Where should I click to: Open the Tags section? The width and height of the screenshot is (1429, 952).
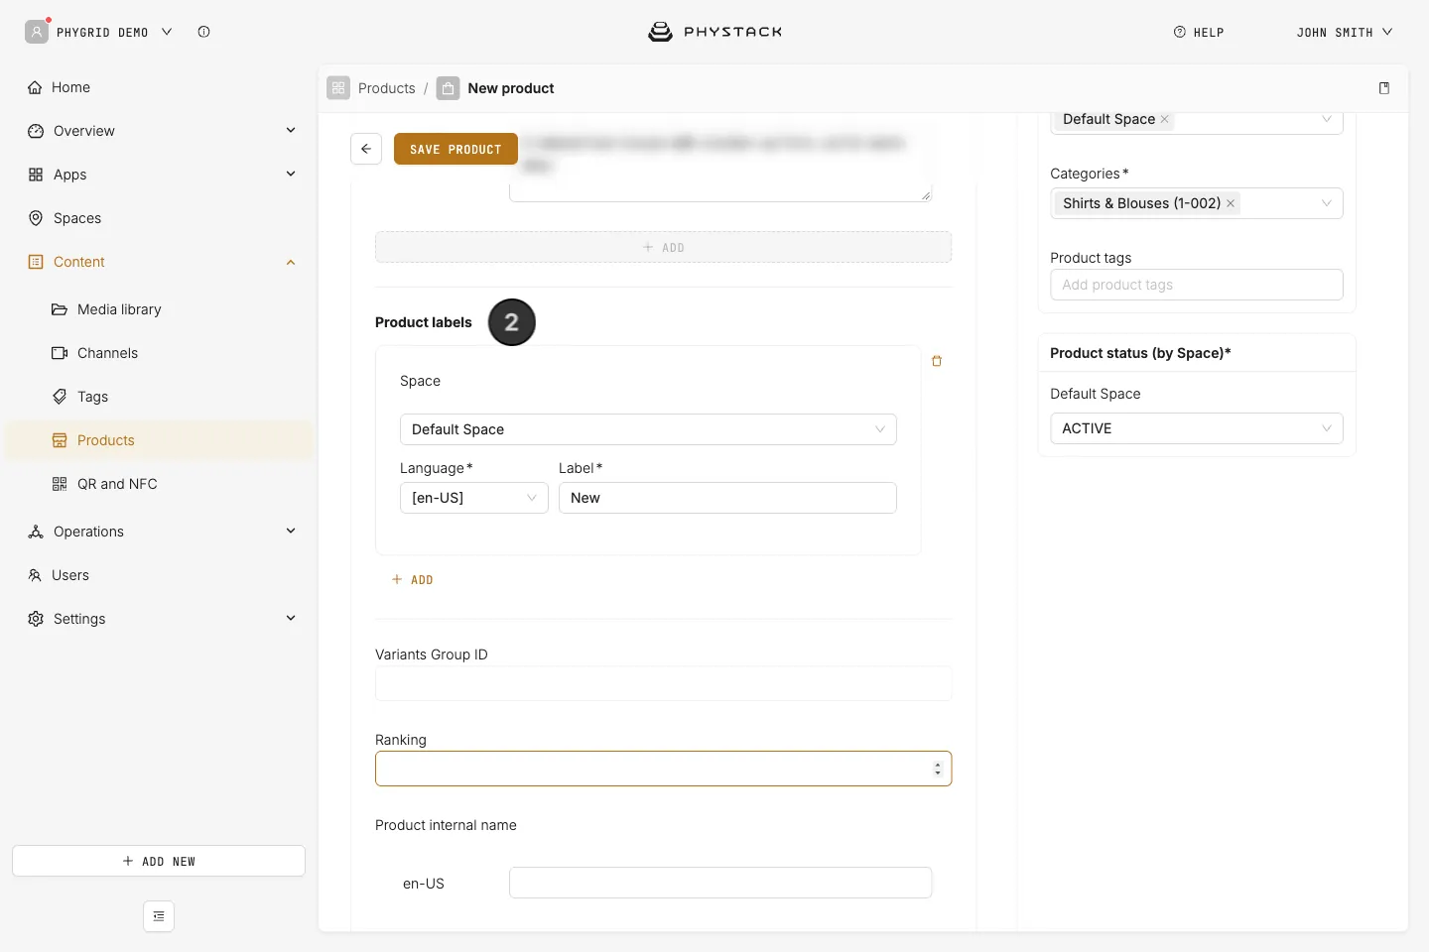[x=92, y=397]
